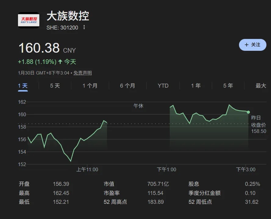Click the +1.88 (1.19%) change value
The width and height of the screenshot is (271, 219).
pyautogui.click(x=37, y=62)
